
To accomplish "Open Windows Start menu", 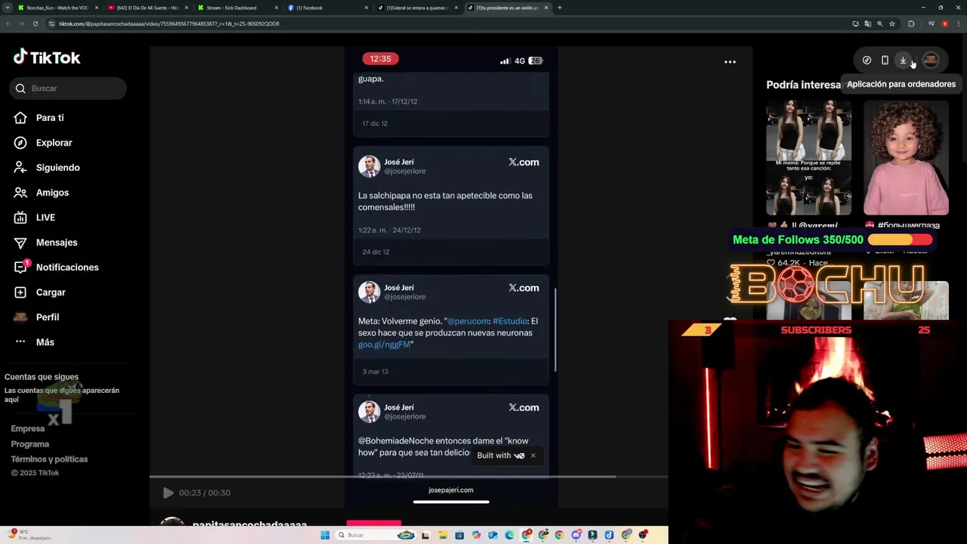I will coord(325,535).
